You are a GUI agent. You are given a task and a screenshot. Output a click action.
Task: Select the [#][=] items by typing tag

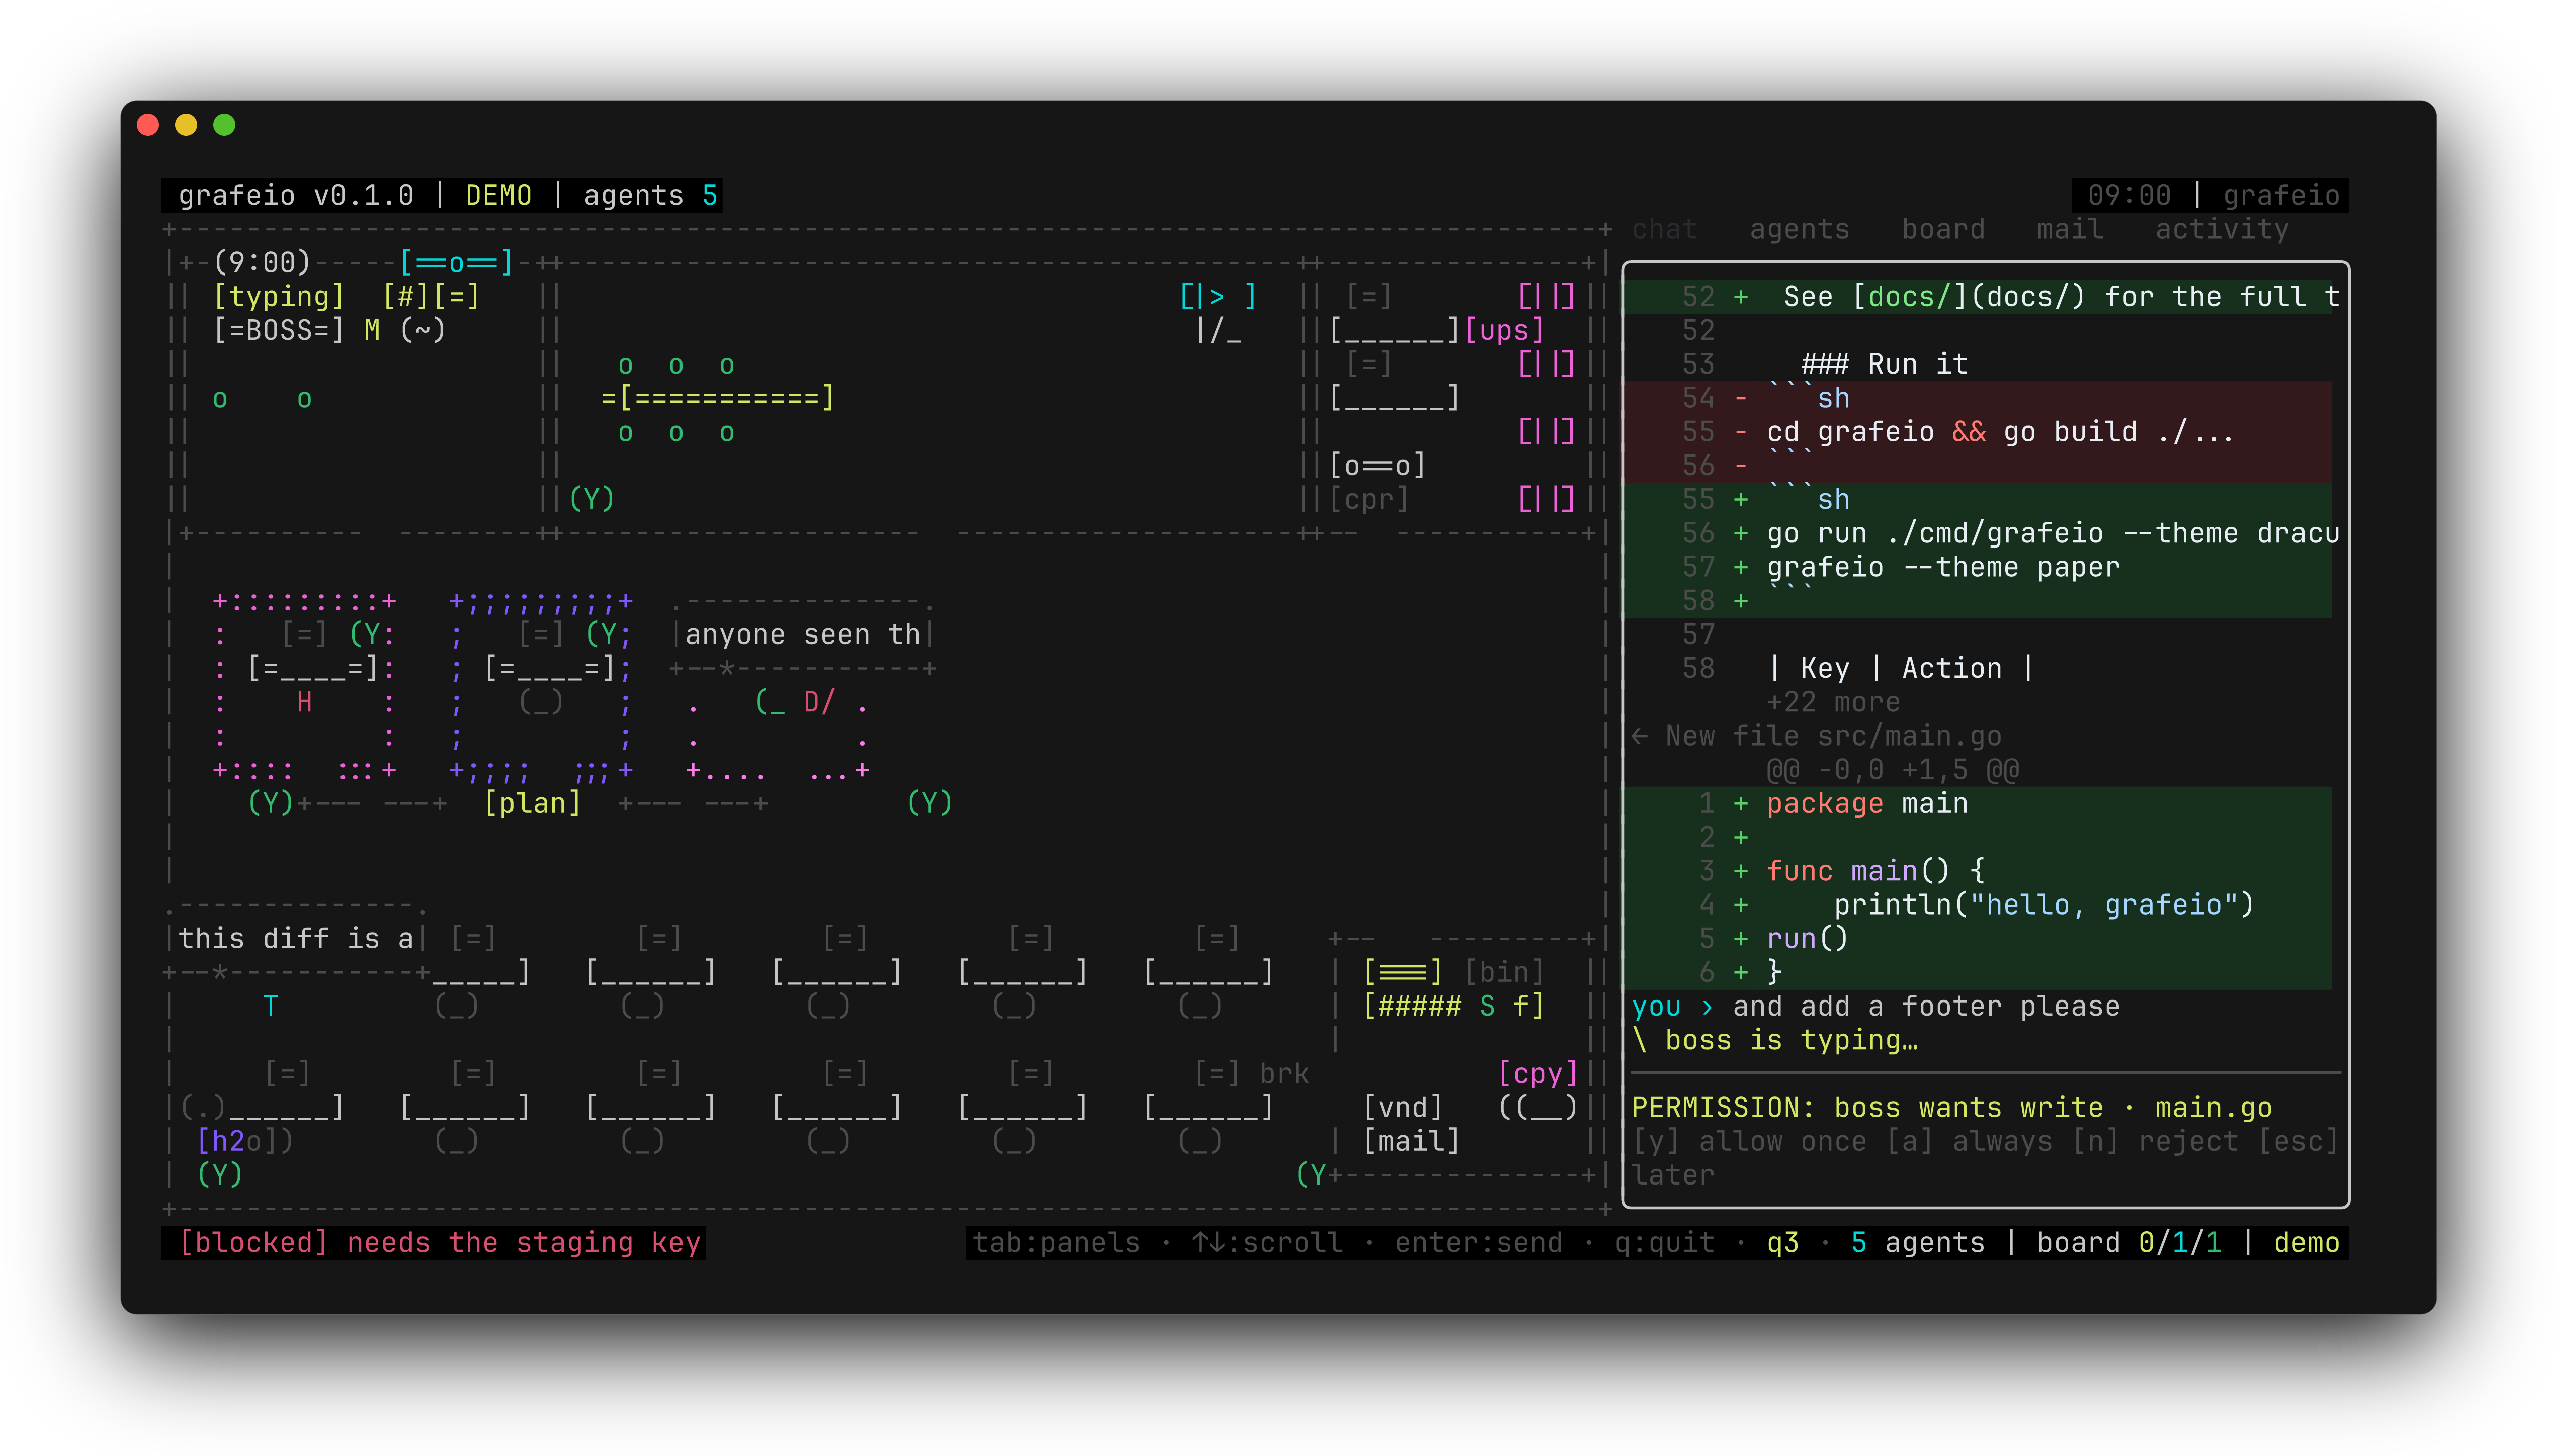(431, 296)
